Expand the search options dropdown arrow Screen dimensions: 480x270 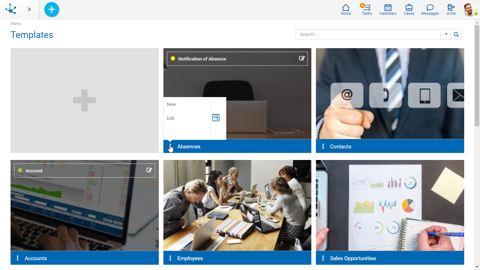click(x=446, y=34)
